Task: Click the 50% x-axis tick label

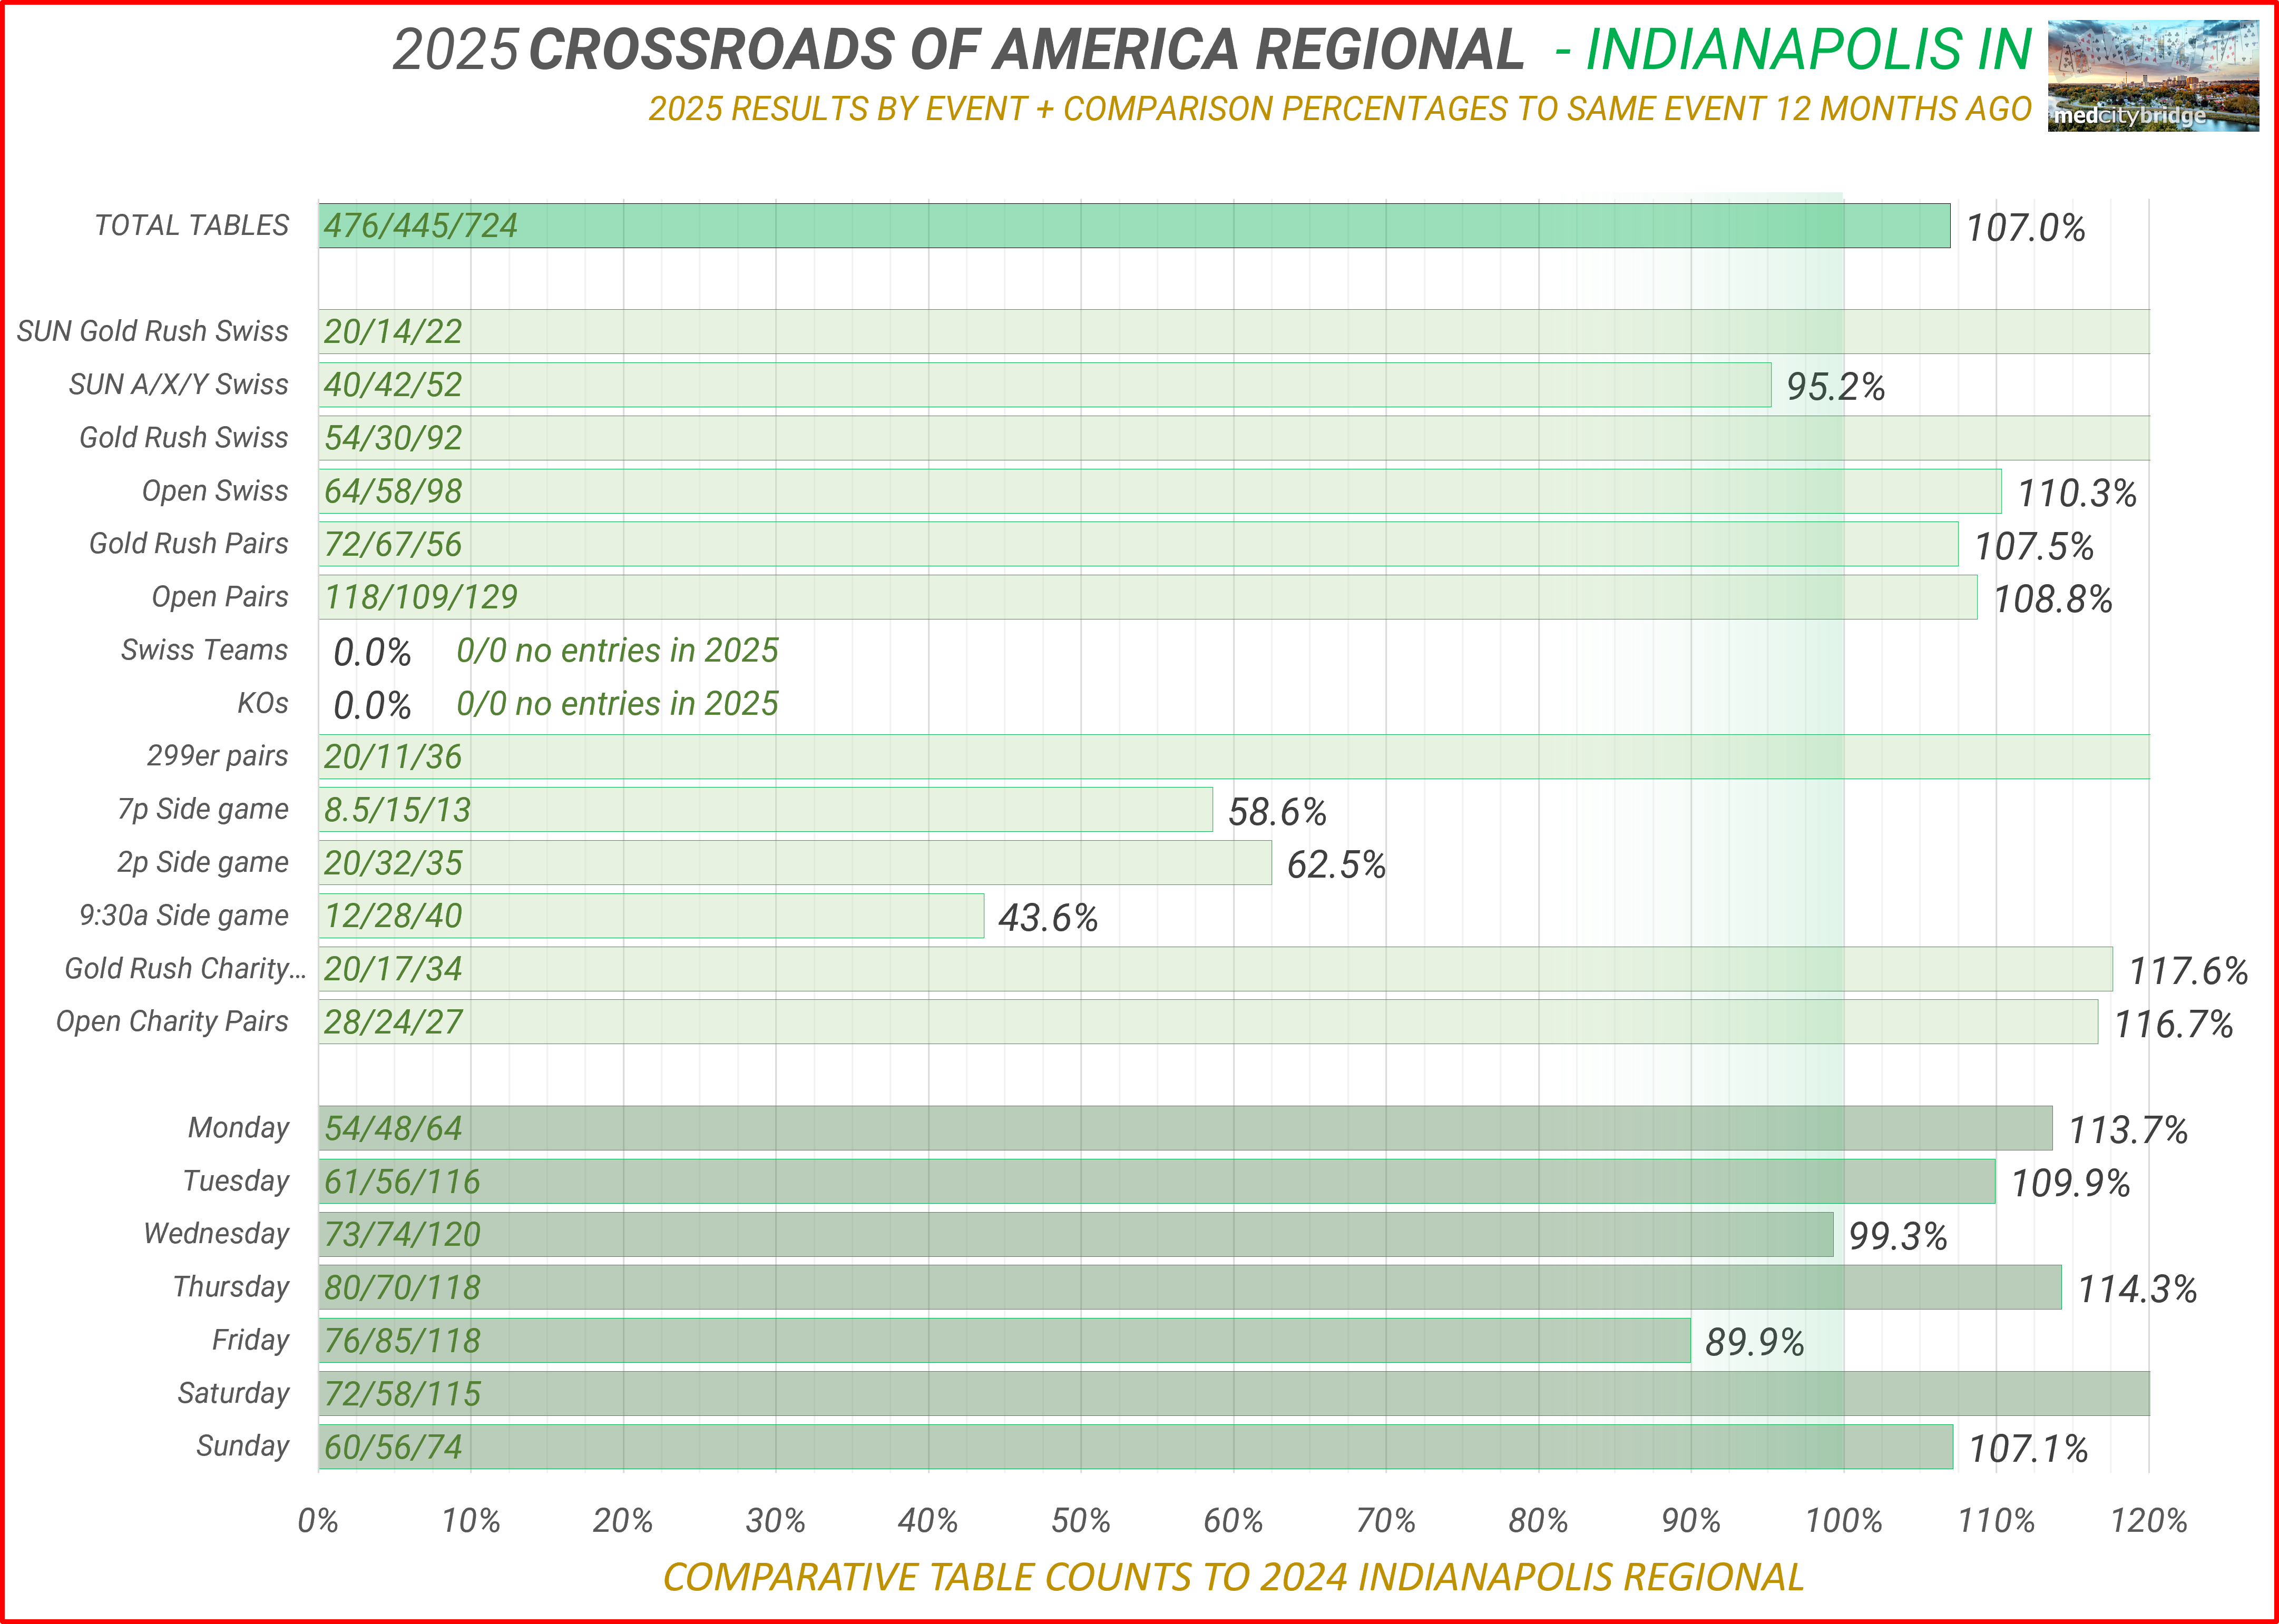Action: [x=1080, y=1521]
